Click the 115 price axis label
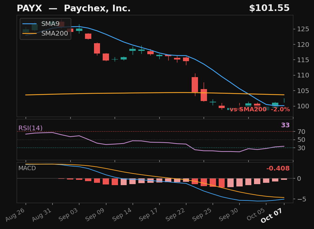Screen dimensions: 314x229 303,60
